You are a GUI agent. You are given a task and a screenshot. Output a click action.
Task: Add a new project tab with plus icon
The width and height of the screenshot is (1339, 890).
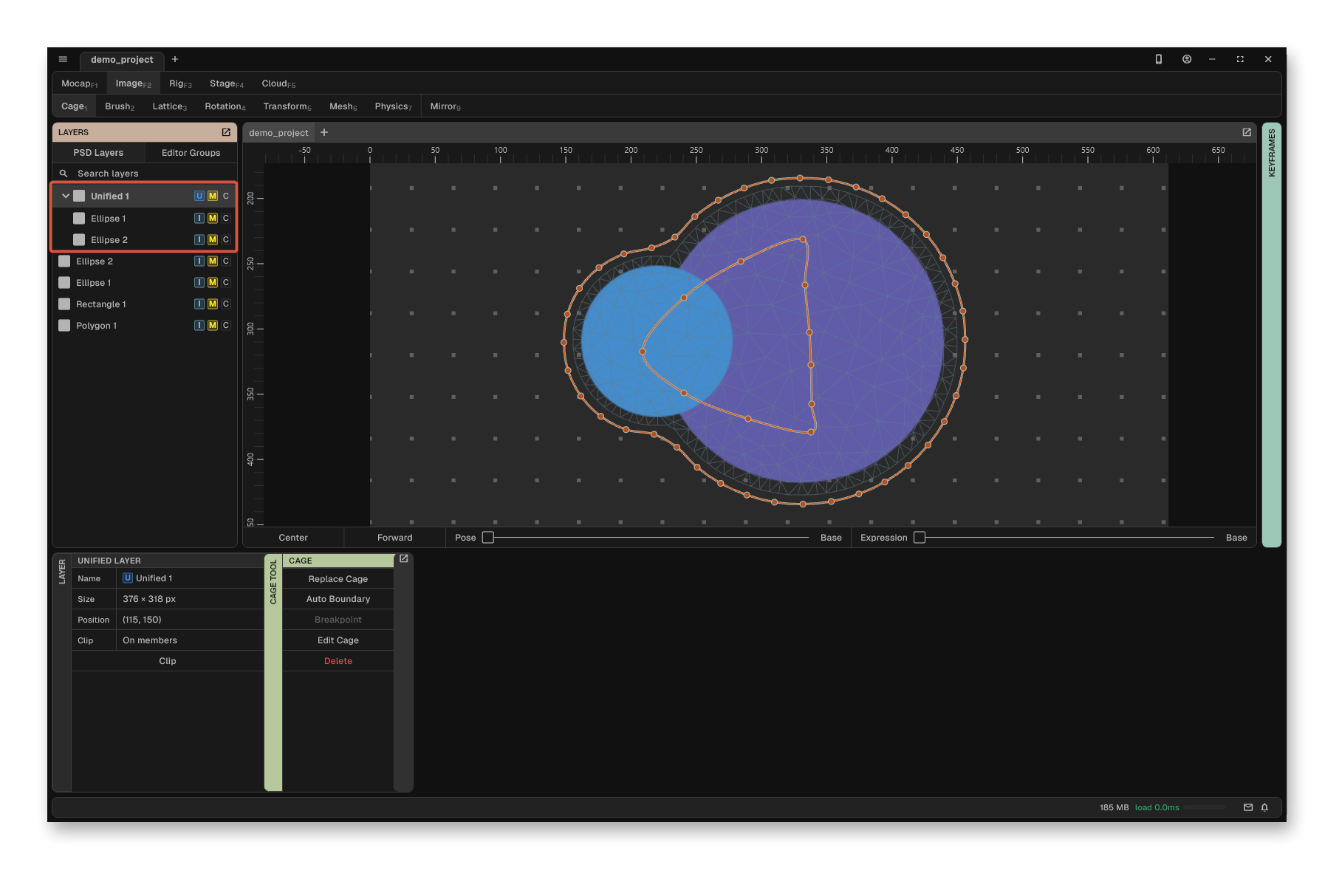pyautogui.click(x=175, y=59)
